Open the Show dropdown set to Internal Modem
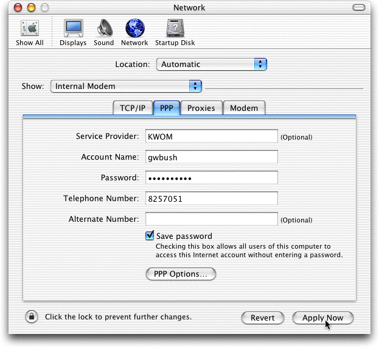Screen dimensions: 379x348 126,86
